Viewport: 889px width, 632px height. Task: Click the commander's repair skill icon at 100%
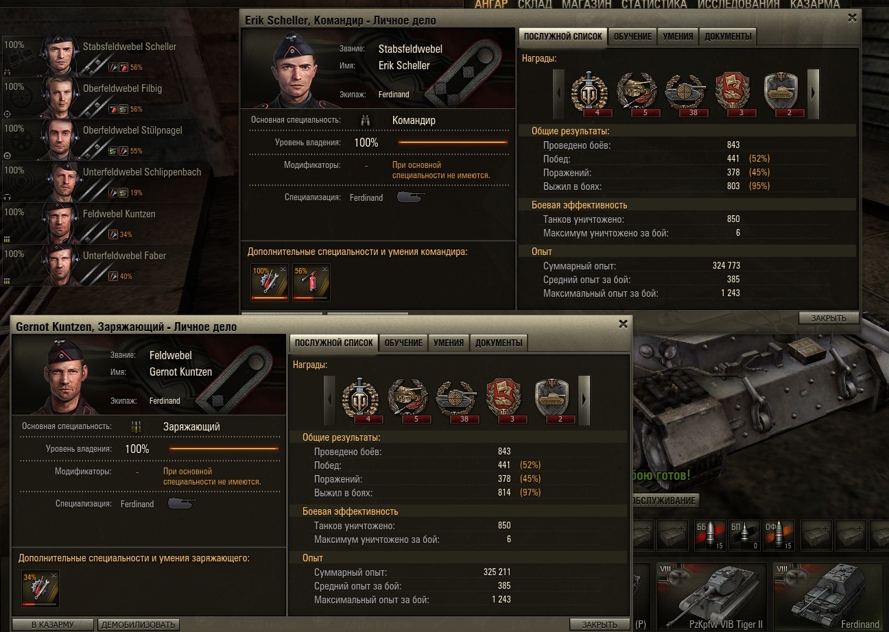coord(270,282)
